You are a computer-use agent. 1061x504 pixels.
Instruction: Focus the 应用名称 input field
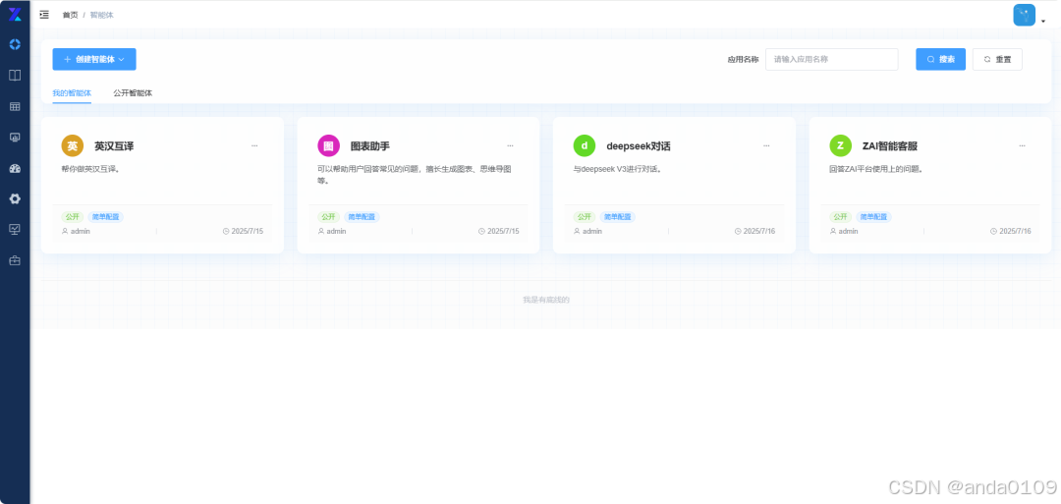832,60
